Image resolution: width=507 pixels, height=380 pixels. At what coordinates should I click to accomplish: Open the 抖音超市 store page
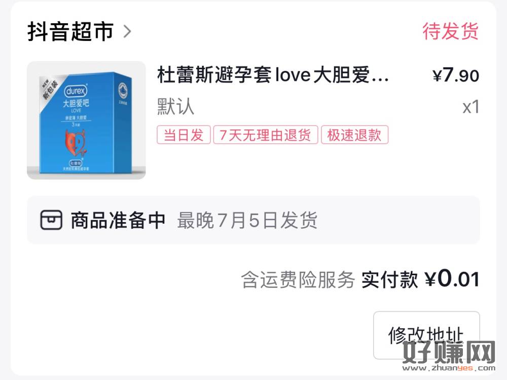(x=70, y=31)
